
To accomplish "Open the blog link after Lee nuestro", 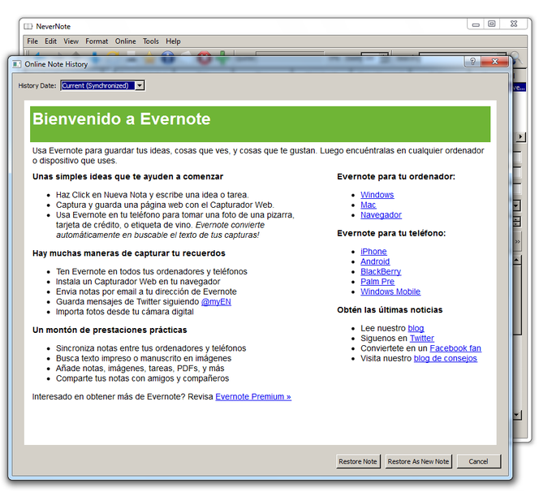I will pos(416,328).
